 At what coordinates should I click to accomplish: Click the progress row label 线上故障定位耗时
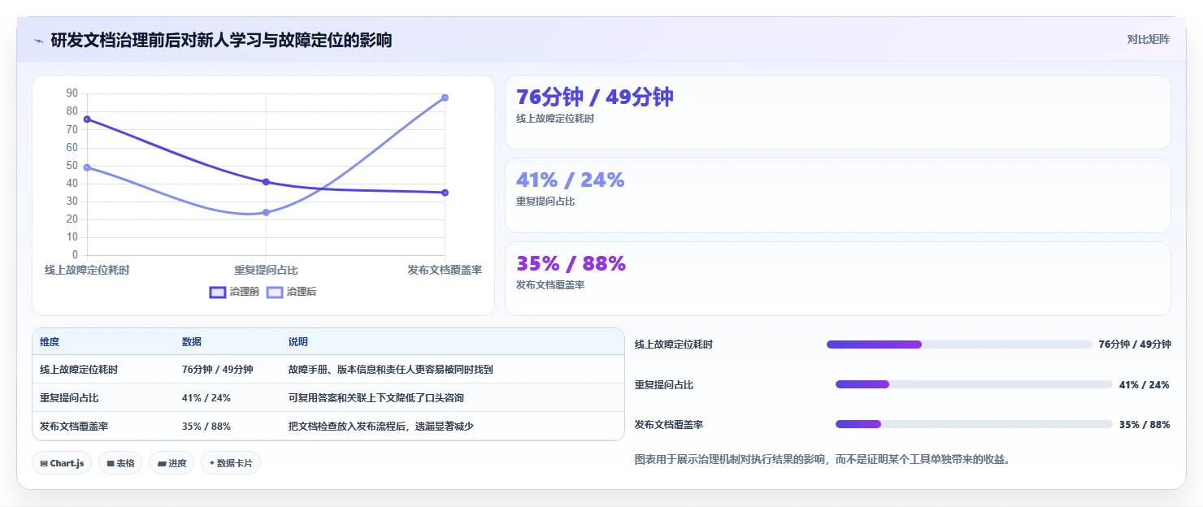tap(674, 344)
